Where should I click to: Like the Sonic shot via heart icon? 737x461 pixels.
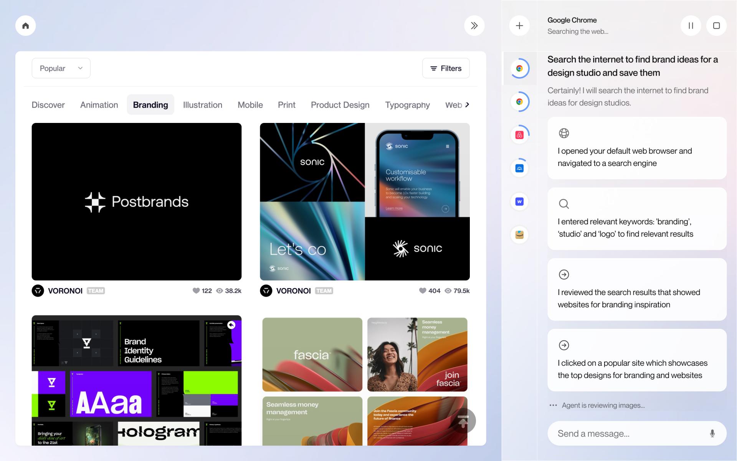click(423, 291)
